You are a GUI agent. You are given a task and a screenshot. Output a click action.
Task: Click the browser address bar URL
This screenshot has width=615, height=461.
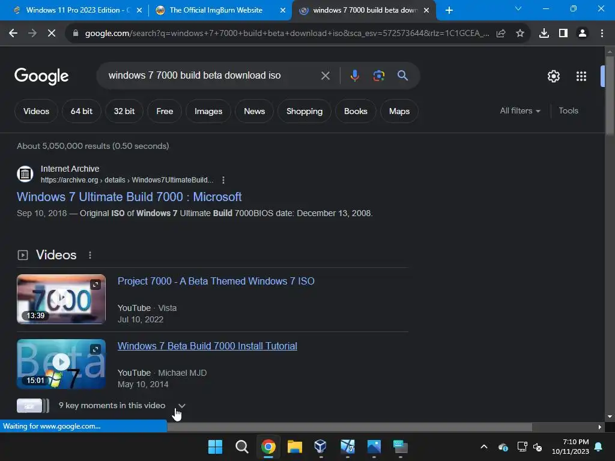point(286,34)
